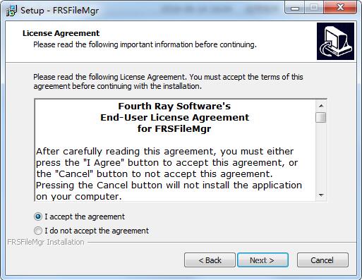Click "Fourth Ray Software's" heading in license text
Image resolution: width=362 pixels, height=280 pixels.
tap(174, 106)
